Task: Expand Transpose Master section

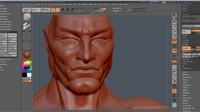Action: [x=5, y=59]
